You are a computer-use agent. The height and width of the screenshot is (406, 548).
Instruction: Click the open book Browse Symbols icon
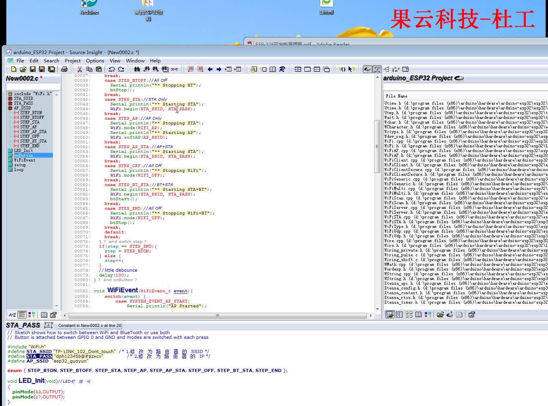(272, 69)
